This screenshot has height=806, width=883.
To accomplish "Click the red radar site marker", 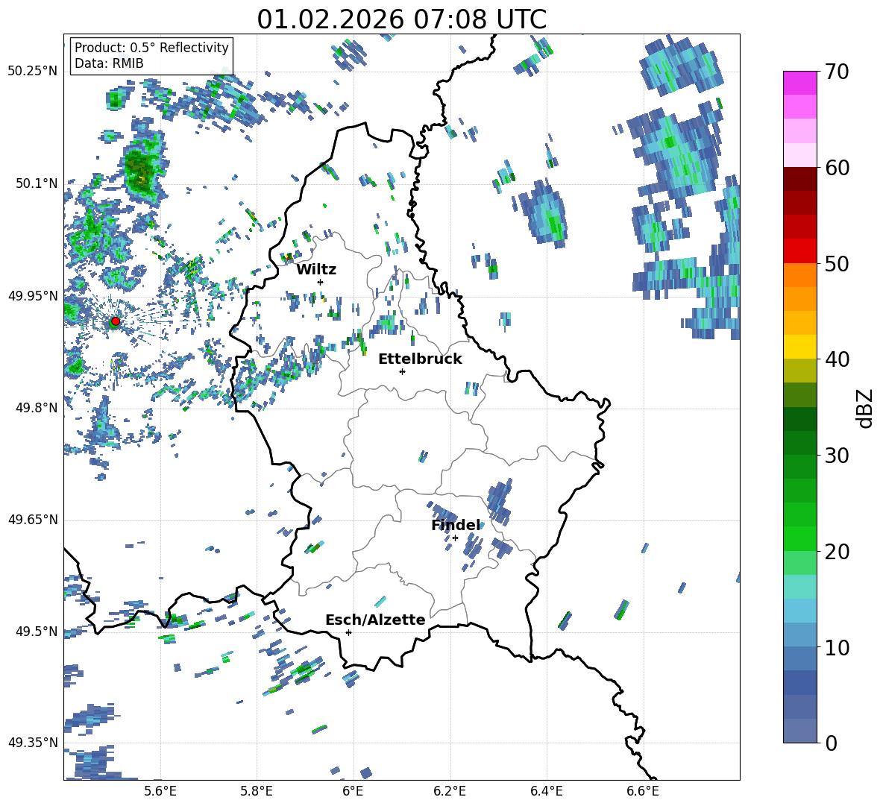I will pyautogui.click(x=116, y=321).
